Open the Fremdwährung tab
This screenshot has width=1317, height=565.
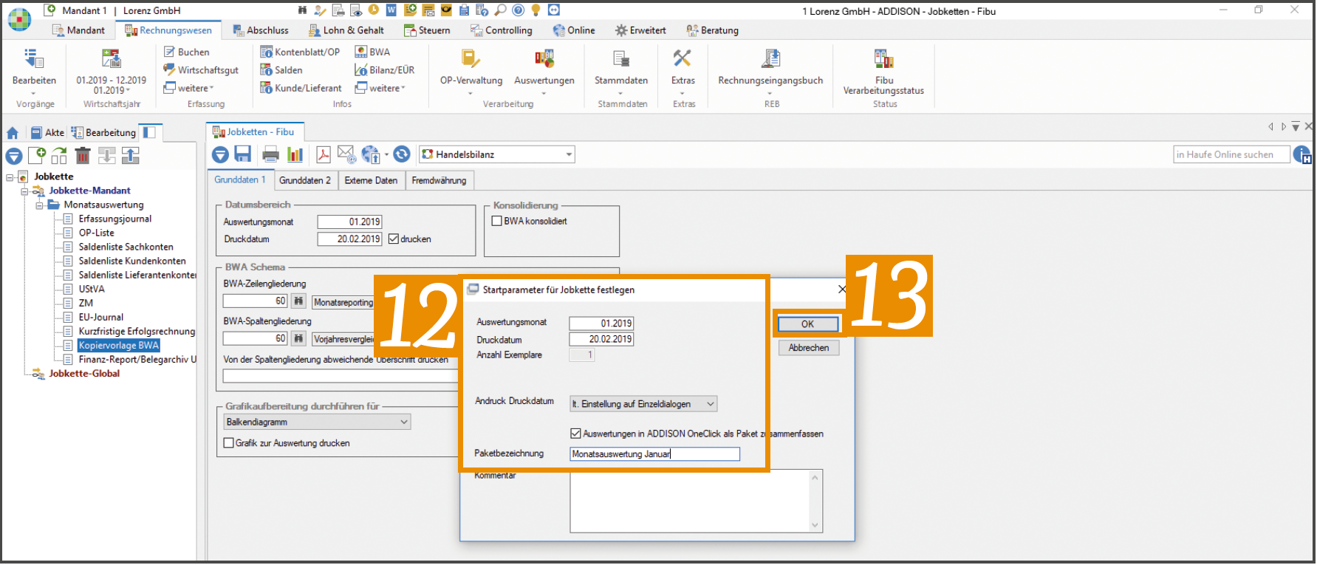click(439, 180)
